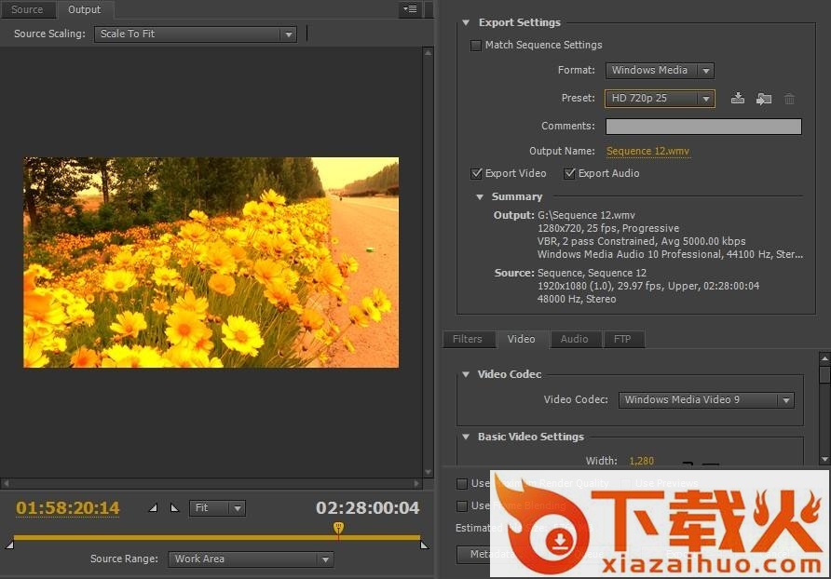Uncheck the Export Audio checkbox

(x=569, y=173)
